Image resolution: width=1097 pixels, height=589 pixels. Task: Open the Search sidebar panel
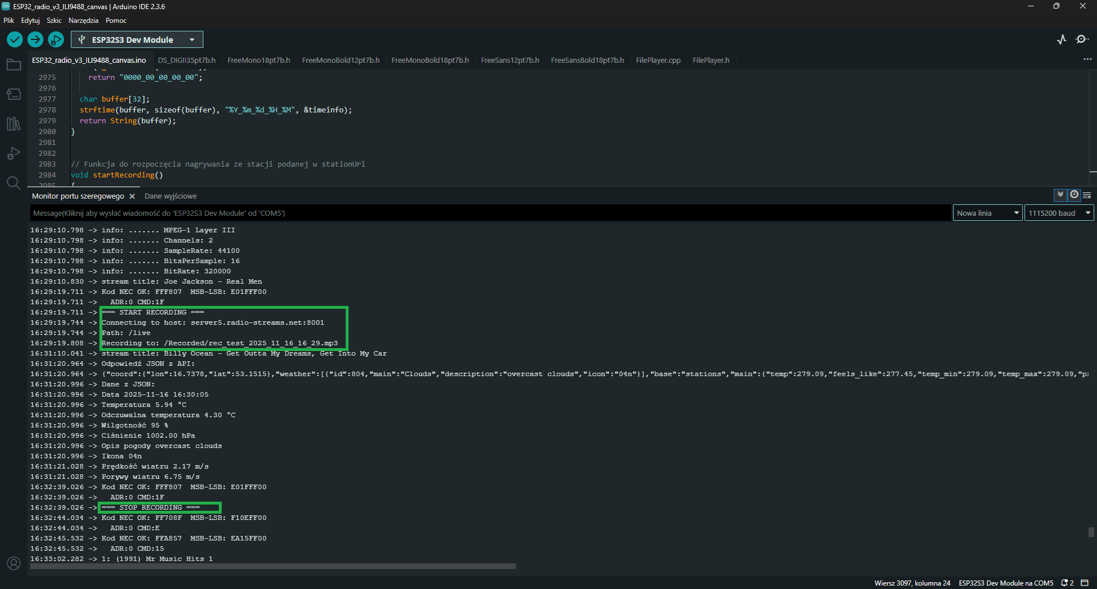click(14, 183)
